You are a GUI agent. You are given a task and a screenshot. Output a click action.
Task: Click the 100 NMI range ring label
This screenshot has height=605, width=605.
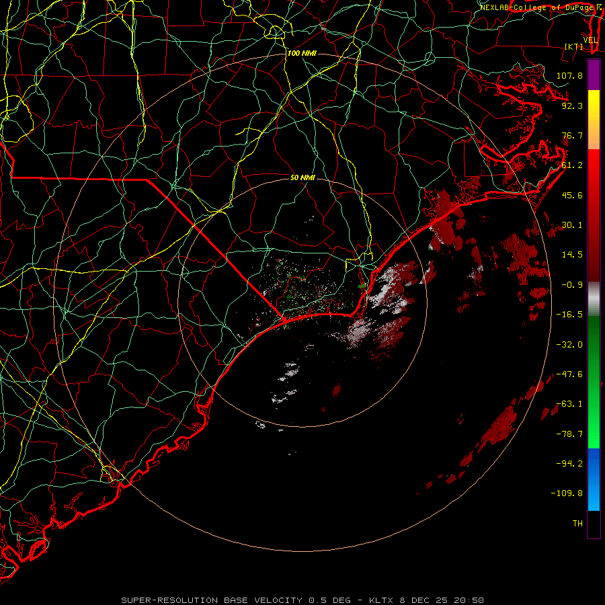[302, 53]
